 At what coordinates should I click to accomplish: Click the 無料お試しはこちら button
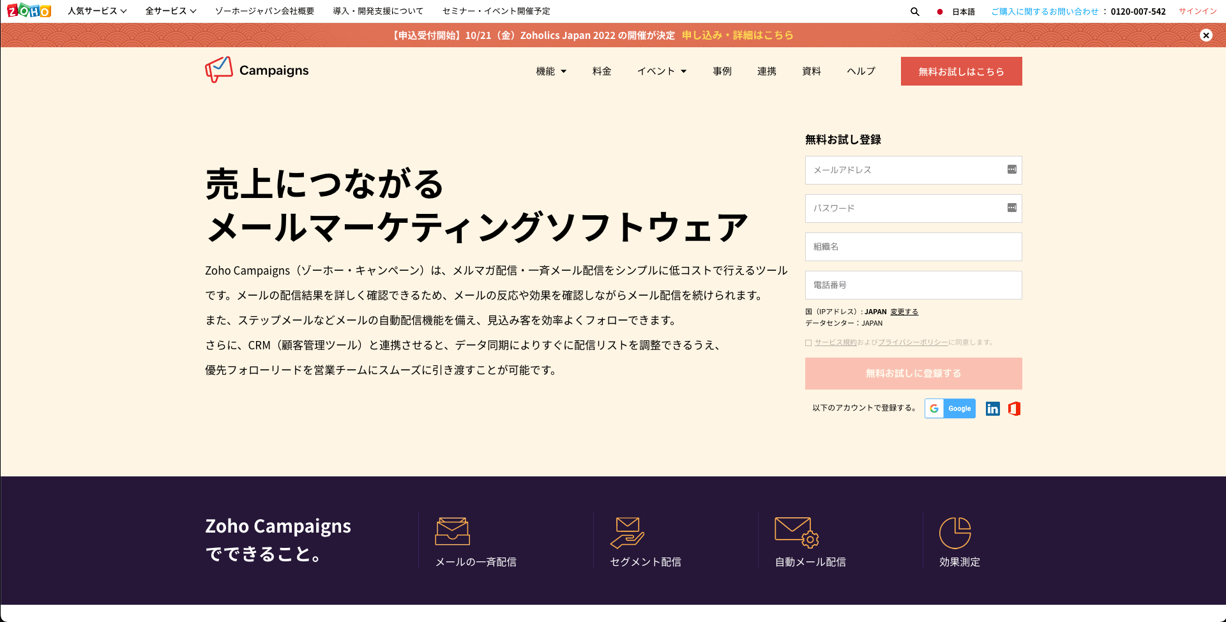[x=961, y=71]
